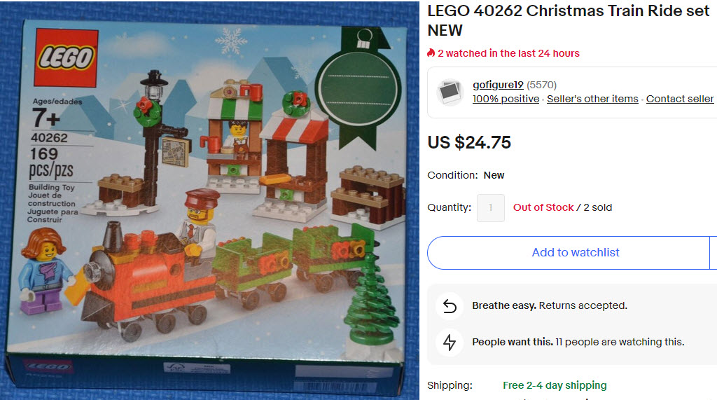The width and height of the screenshot is (717, 400).
Task: Click the seller feedback score (5570)
Action: 541,85
